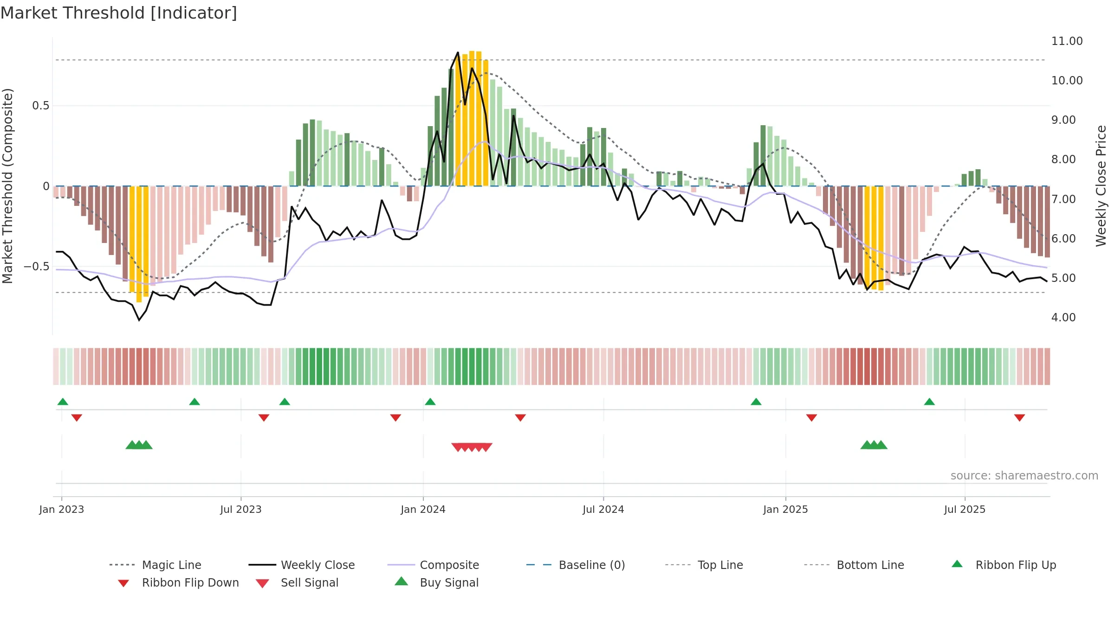Click the −0.5 composite axis tick
Screen dimensions: 1114x626
(36, 266)
